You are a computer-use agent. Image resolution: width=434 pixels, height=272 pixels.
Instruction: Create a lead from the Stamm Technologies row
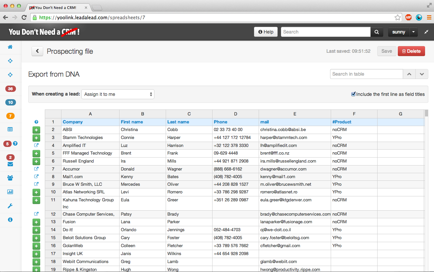(37, 138)
